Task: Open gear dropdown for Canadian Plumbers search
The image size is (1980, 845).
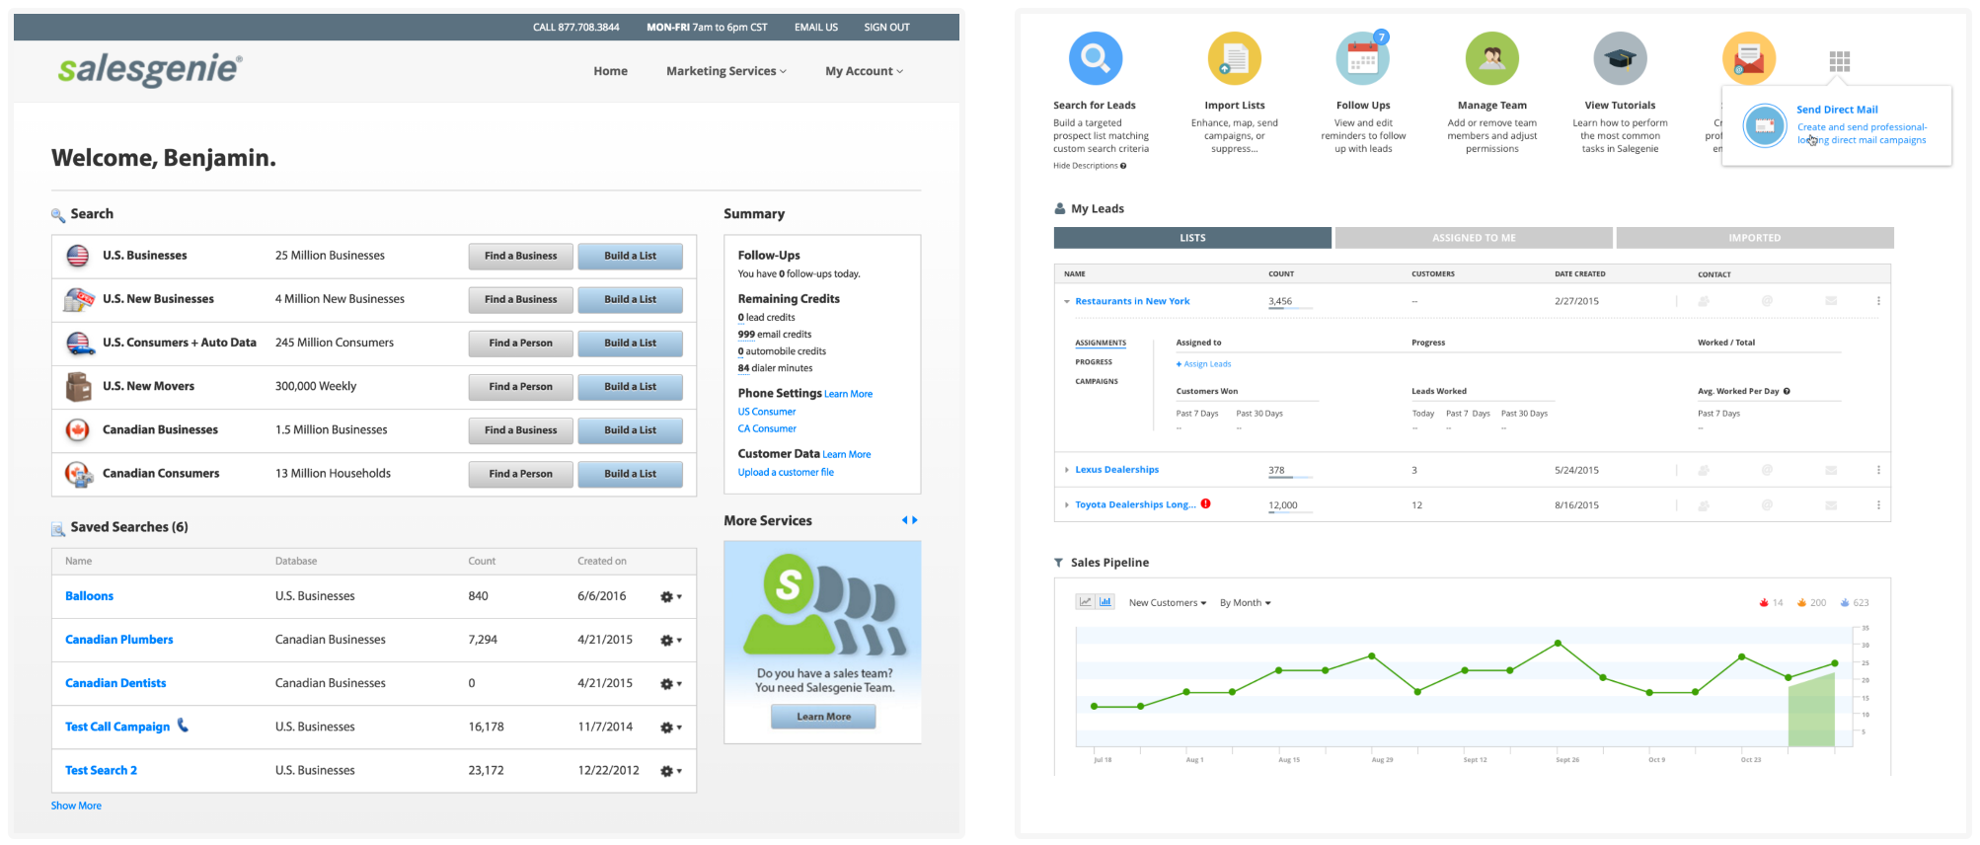Action: [x=671, y=640]
